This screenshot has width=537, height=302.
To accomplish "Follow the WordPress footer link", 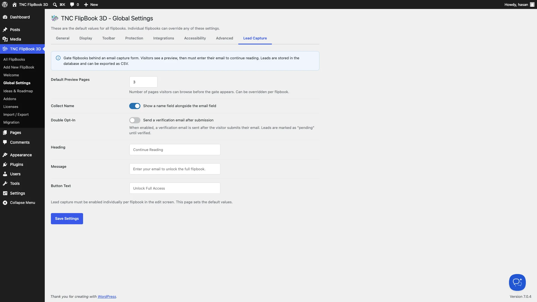I will [x=107, y=297].
